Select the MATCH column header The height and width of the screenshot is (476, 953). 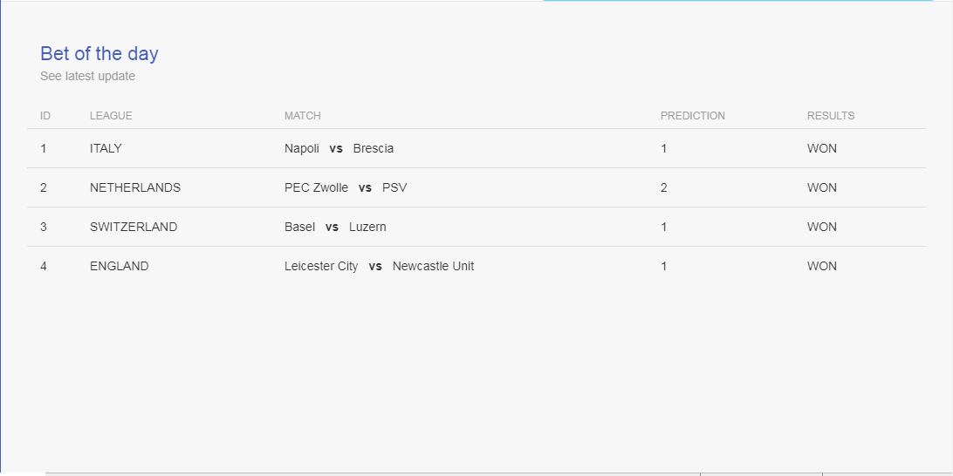tap(302, 115)
